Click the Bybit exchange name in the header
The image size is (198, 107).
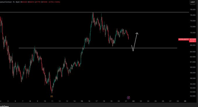18,2
